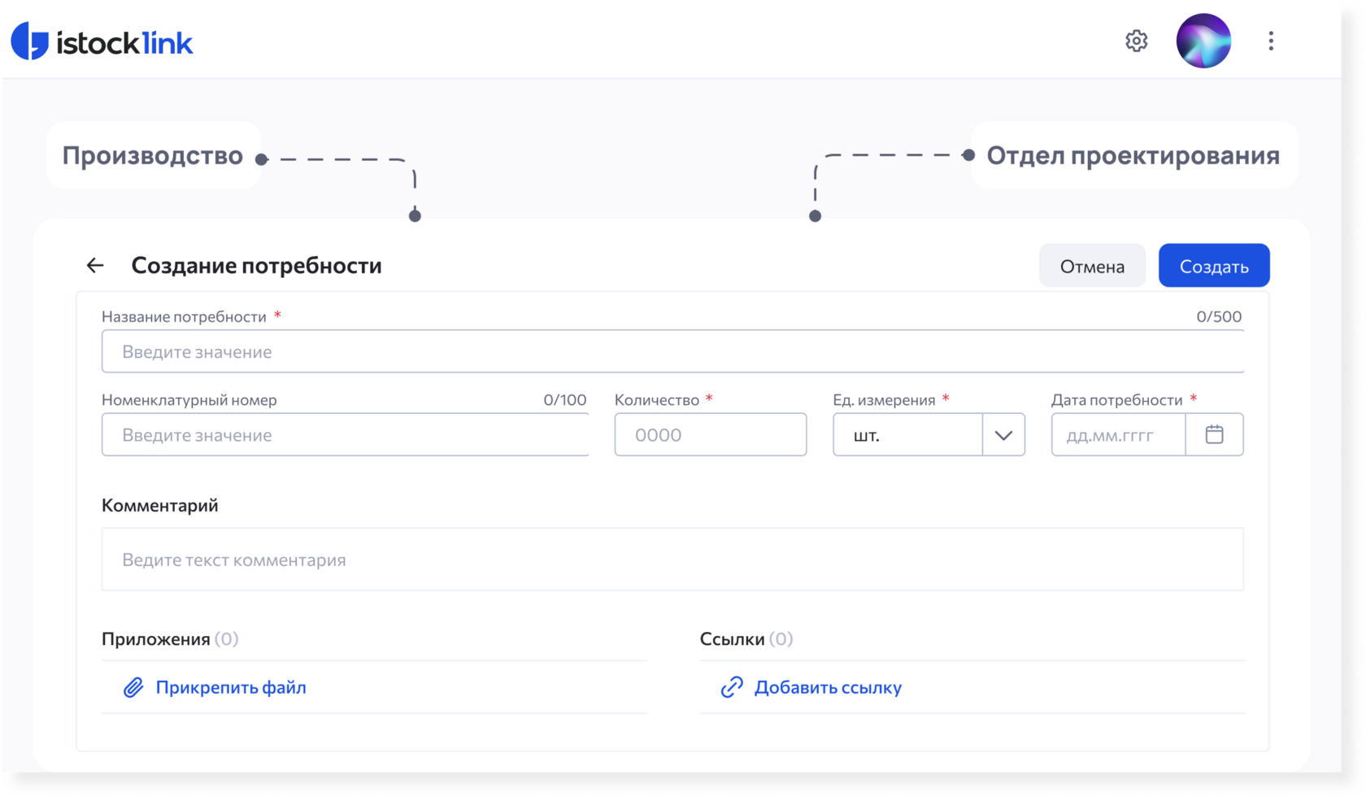Go back using the left arrow
The image size is (1366, 797).
[x=95, y=265]
